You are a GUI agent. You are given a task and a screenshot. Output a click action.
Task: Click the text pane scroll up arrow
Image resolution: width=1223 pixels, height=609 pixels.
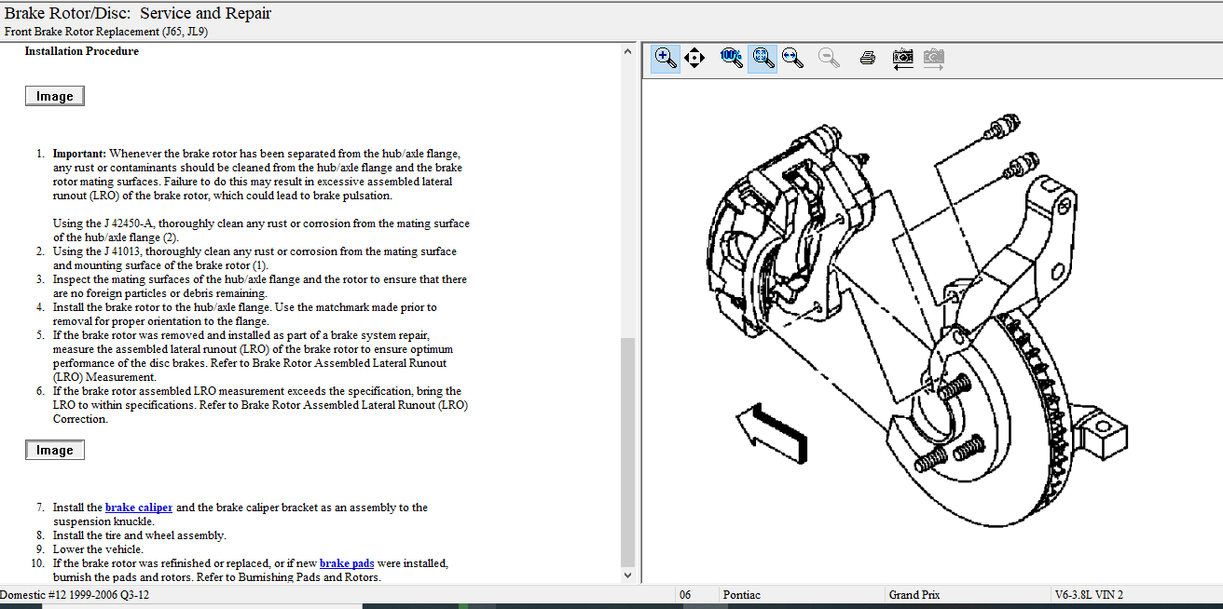(627, 51)
